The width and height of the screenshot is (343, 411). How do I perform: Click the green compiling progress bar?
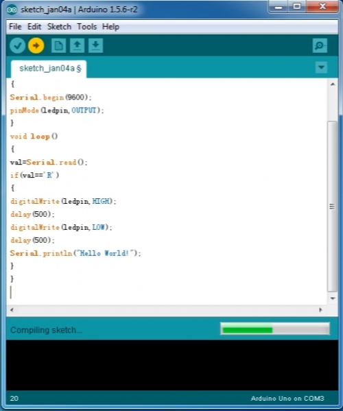275,329
